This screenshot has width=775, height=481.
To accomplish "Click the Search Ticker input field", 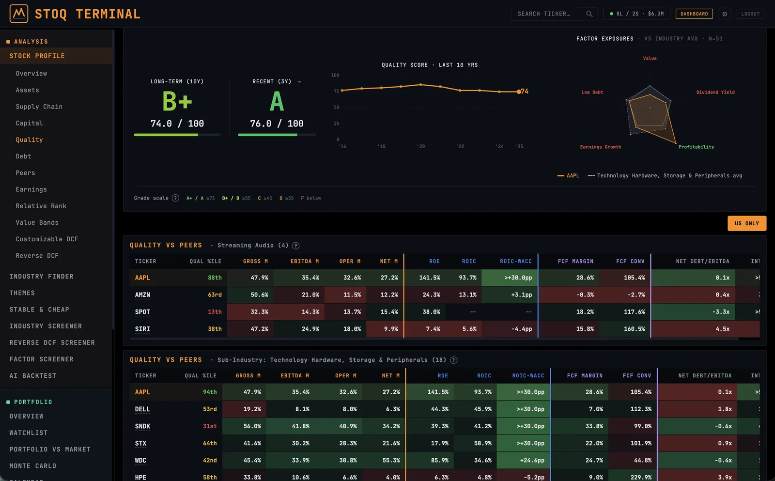I will [x=554, y=14].
